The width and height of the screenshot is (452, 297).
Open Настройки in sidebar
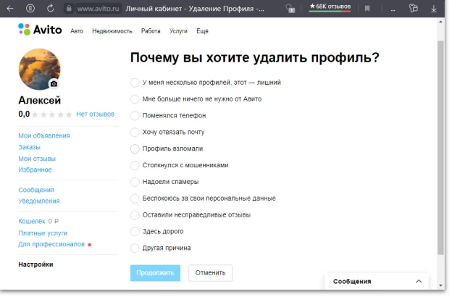tap(35, 264)
